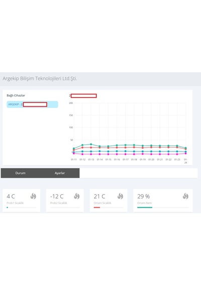Click the Prob2 Sıcaklık label
This screenshot has width=201, height=286.
59,203
